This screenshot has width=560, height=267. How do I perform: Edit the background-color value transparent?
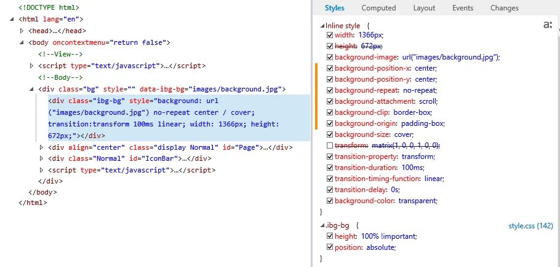417,201
